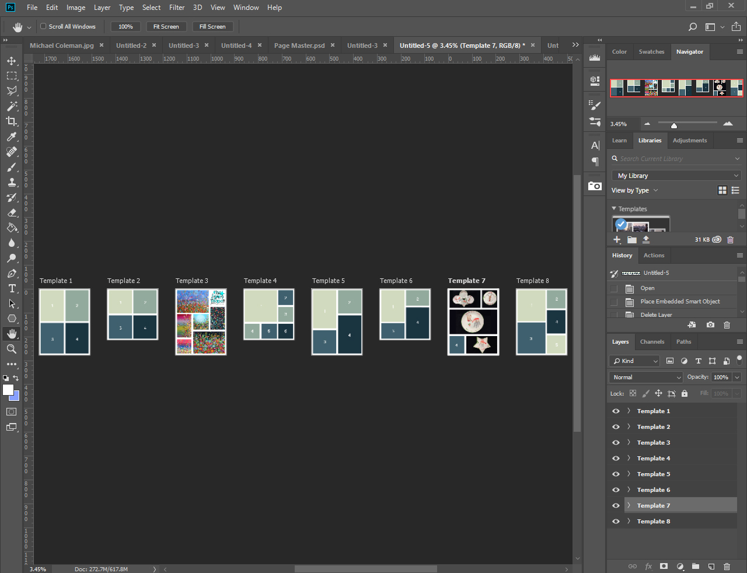This screenshot has width=747, height=573.
Task: Select the Brush tool
Action: point(12,167)
